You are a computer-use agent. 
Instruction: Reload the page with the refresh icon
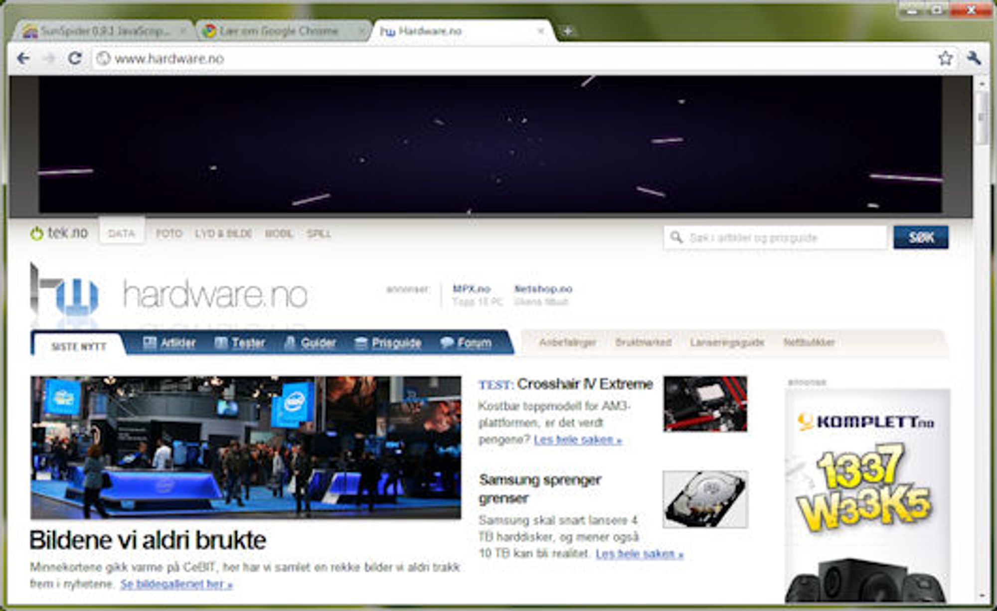pyautogui.click(x=75, y=58)
